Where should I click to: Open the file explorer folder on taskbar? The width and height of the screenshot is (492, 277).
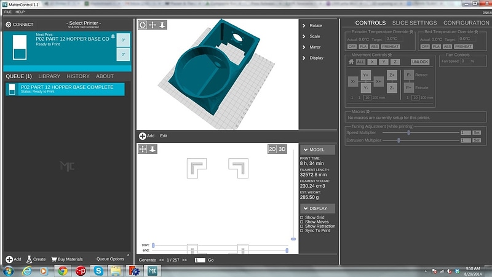pyautogui.click(x=116, y=271)
